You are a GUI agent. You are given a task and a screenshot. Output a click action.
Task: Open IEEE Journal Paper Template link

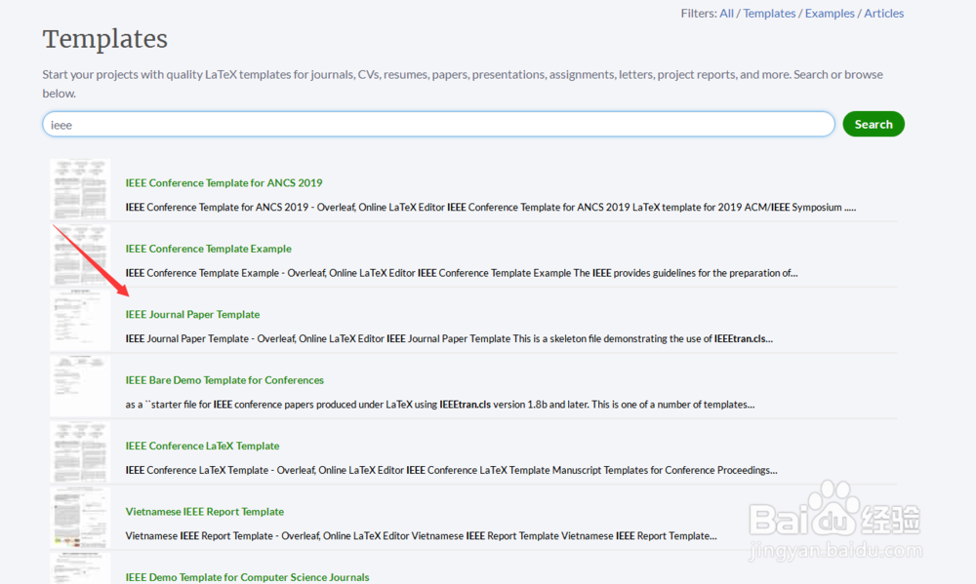click(192, 315)
